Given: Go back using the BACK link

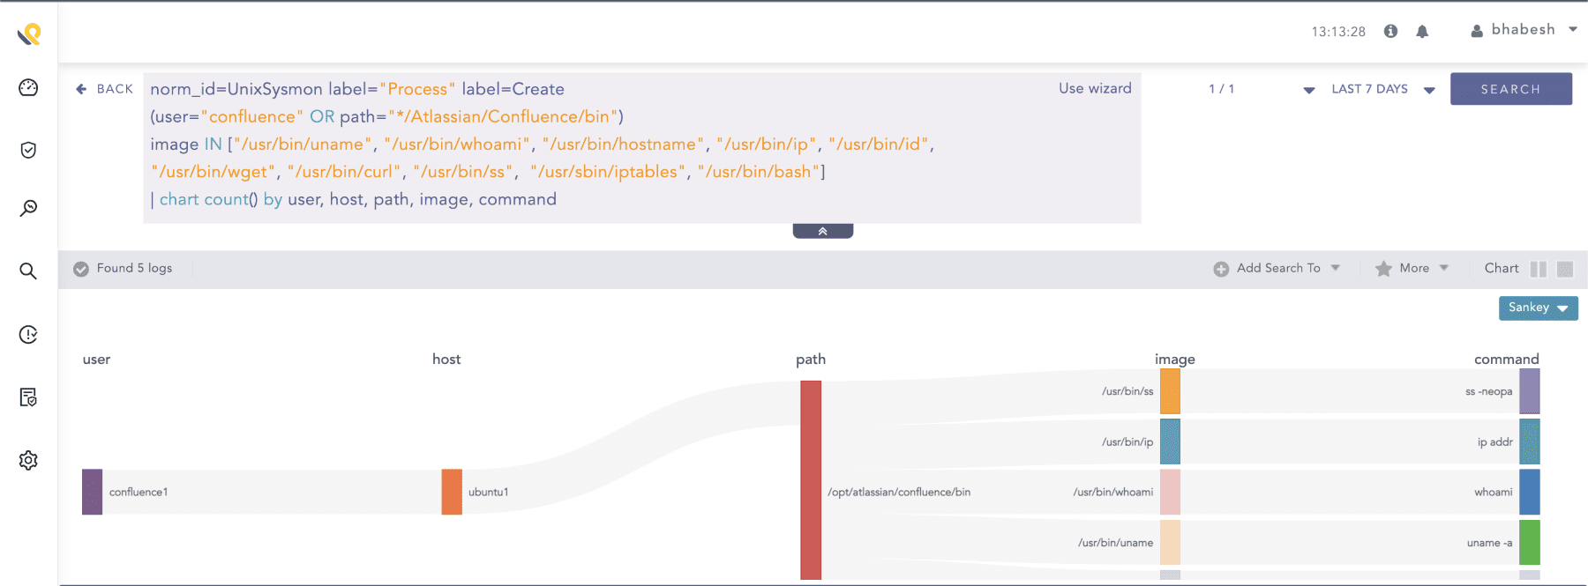Looking at the screenshot, I should pos(105,89).
